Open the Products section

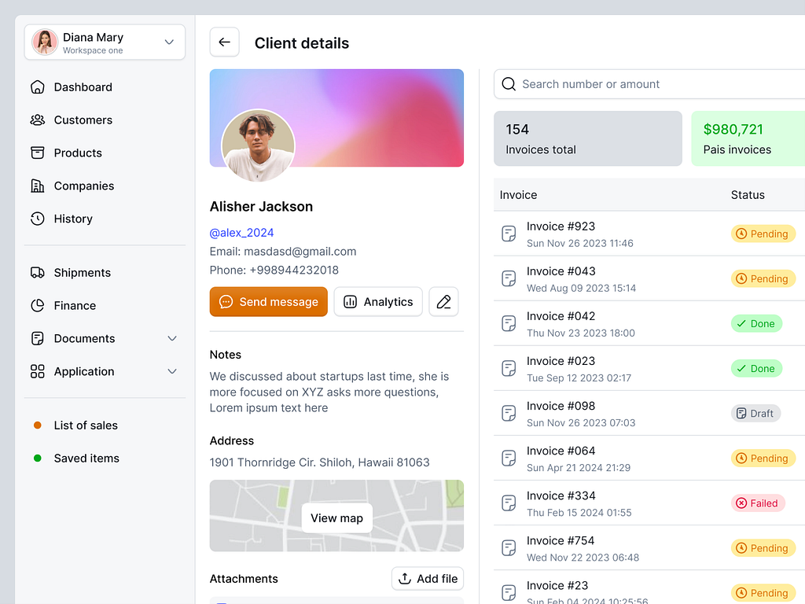click(x=81, y=153)
